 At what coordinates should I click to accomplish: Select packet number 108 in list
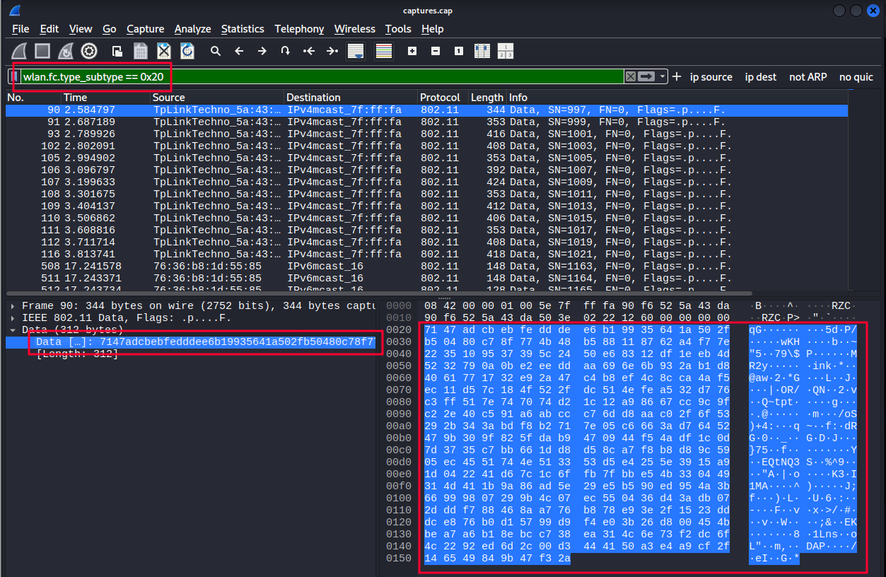[212, 194]
